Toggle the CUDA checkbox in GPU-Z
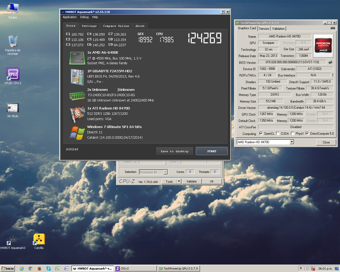Screen dimensions: 340x272 point(278,134)
